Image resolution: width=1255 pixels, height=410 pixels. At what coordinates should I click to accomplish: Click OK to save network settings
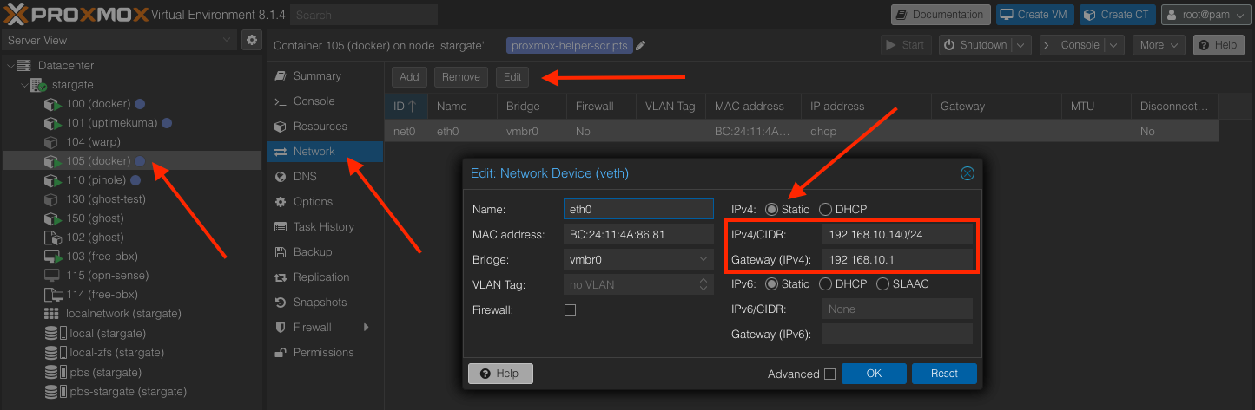(874, 374)
